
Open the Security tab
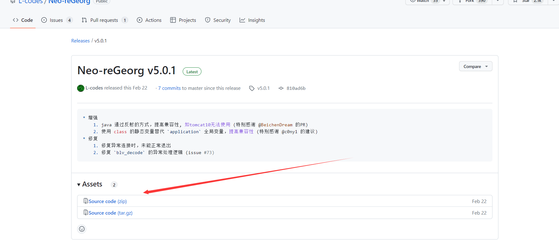pyautogui.click(x=218, y=20)
